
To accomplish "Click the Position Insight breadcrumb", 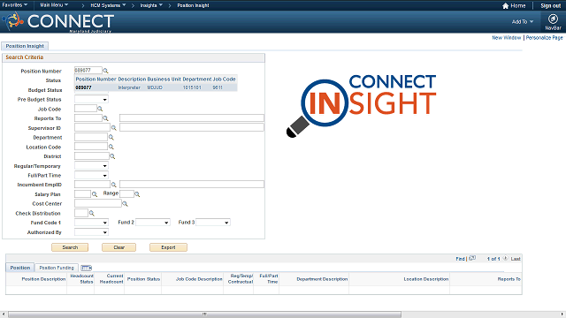I will tap(193, 5).
